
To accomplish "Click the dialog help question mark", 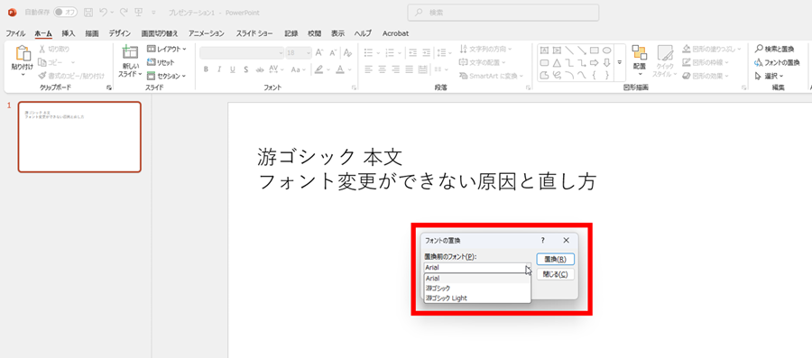I will [543, 241].
